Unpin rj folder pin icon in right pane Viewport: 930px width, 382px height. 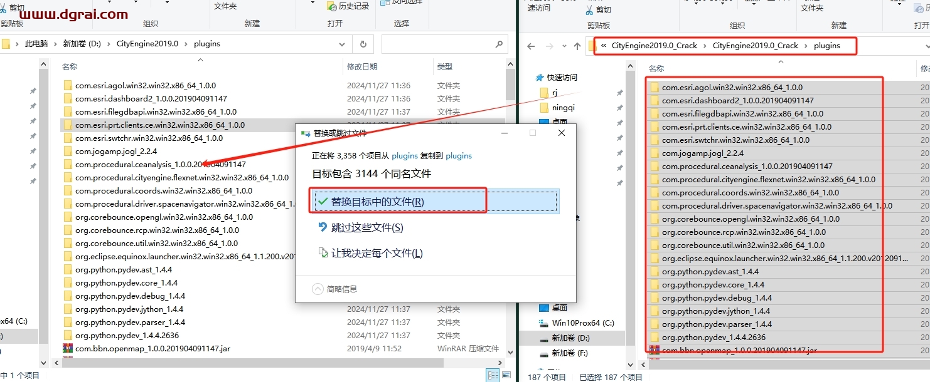(x=619, y=93)
